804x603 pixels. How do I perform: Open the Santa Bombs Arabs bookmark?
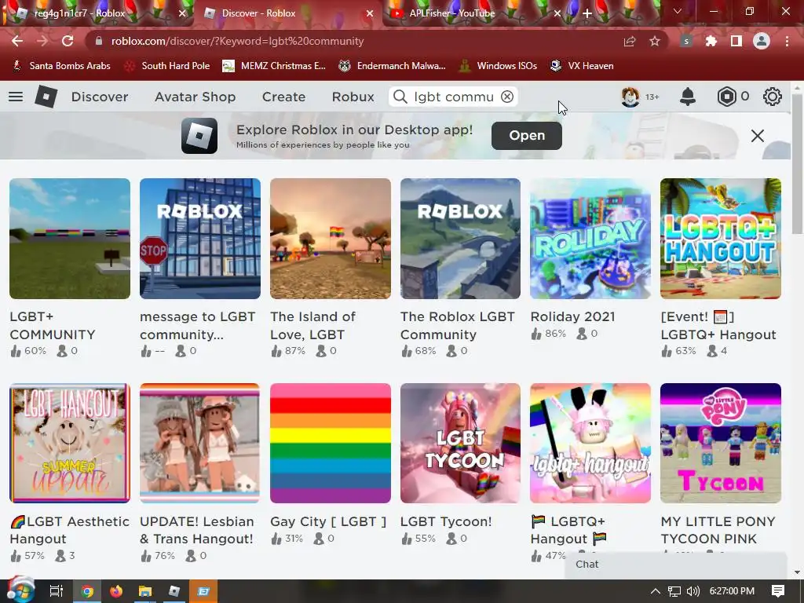61,66
